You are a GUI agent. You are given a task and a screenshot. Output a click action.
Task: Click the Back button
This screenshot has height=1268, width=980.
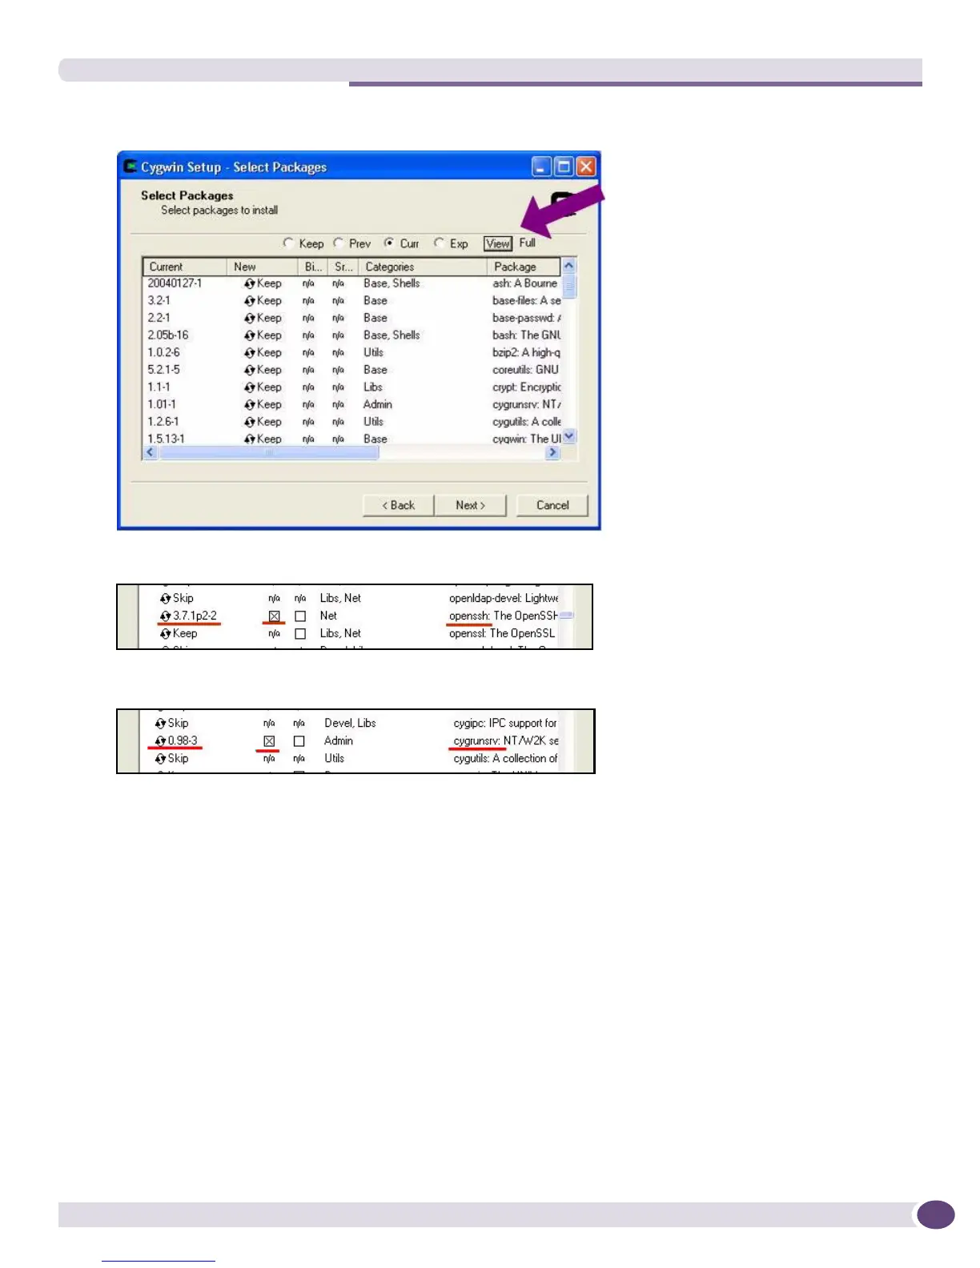[x=398, y=505]
